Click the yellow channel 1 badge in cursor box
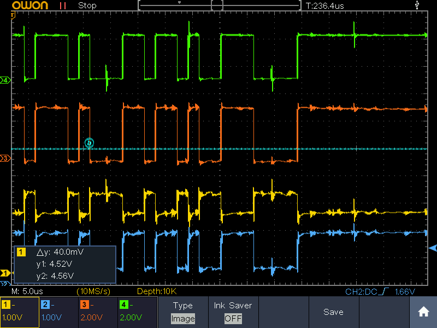This screenshot has width=437, height=328. pos(21,252)
